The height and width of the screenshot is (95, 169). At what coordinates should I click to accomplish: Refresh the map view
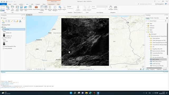143,69
